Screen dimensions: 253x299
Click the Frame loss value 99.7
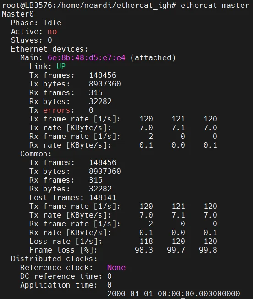[x=176, y=250]
